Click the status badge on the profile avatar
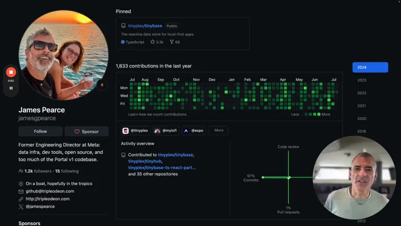This screenshot has height=226, width=401. click(102, 85)
